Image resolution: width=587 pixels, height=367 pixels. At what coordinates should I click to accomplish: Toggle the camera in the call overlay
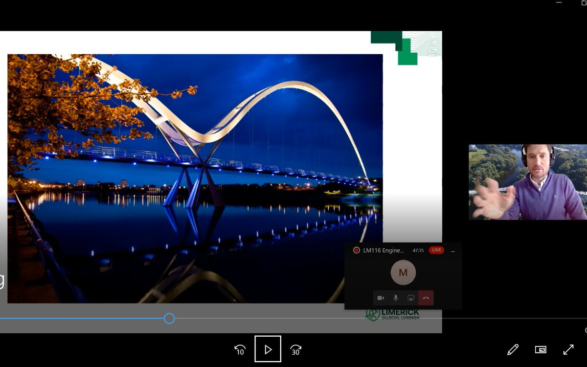coord(381,298)
